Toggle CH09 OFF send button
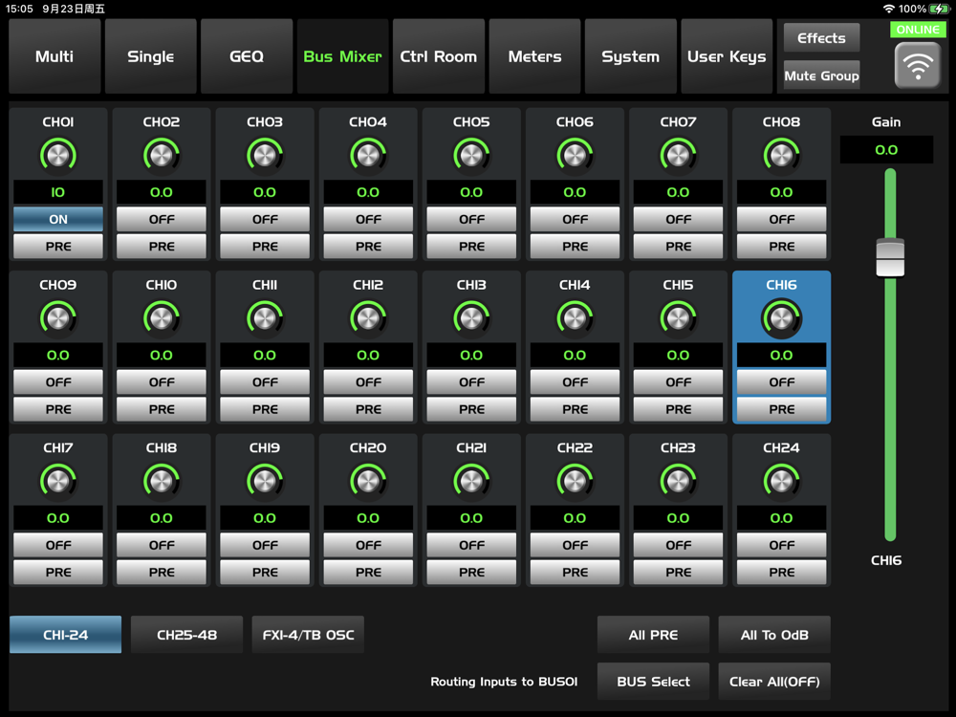 (58, 382)
